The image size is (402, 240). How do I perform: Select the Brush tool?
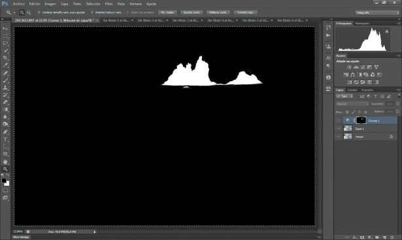coord(5,80)
